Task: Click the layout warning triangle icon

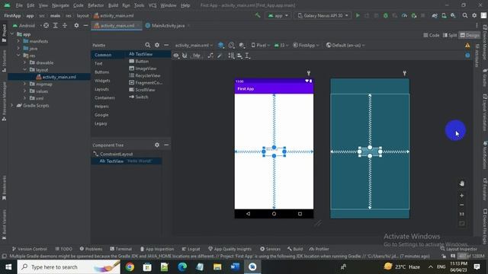Action: [467, 46]
